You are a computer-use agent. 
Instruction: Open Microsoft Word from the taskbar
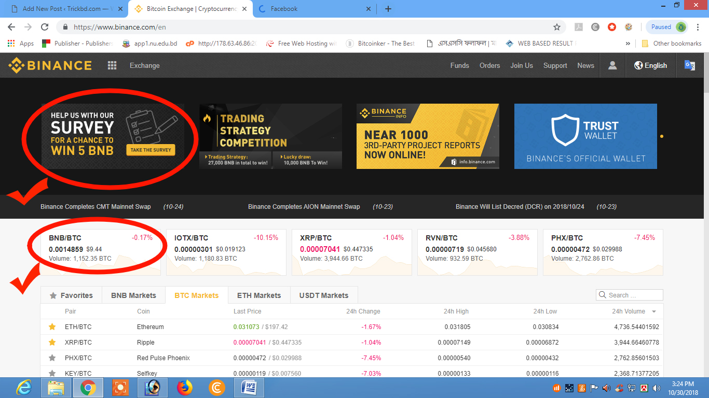249,388
